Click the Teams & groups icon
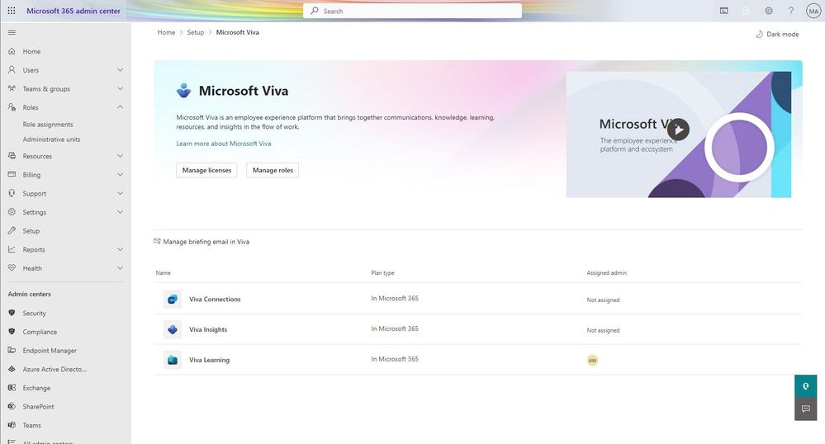 (x=12, y=88)
